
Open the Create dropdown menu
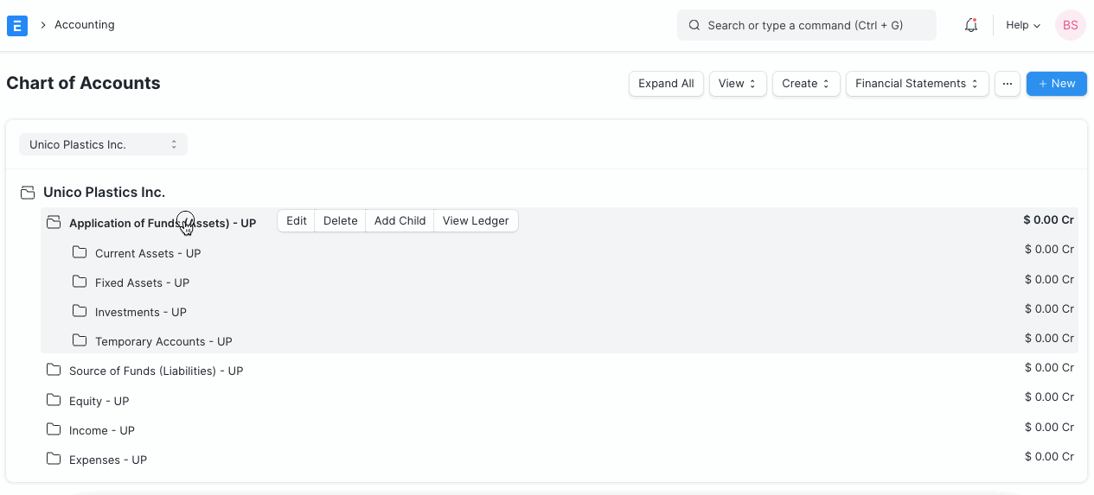pos(805,84)
